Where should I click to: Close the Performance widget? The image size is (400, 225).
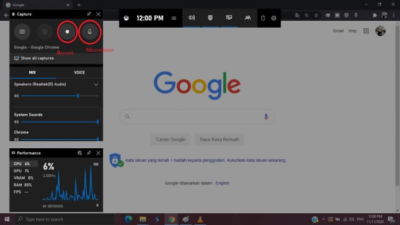[x=98, y=153]
